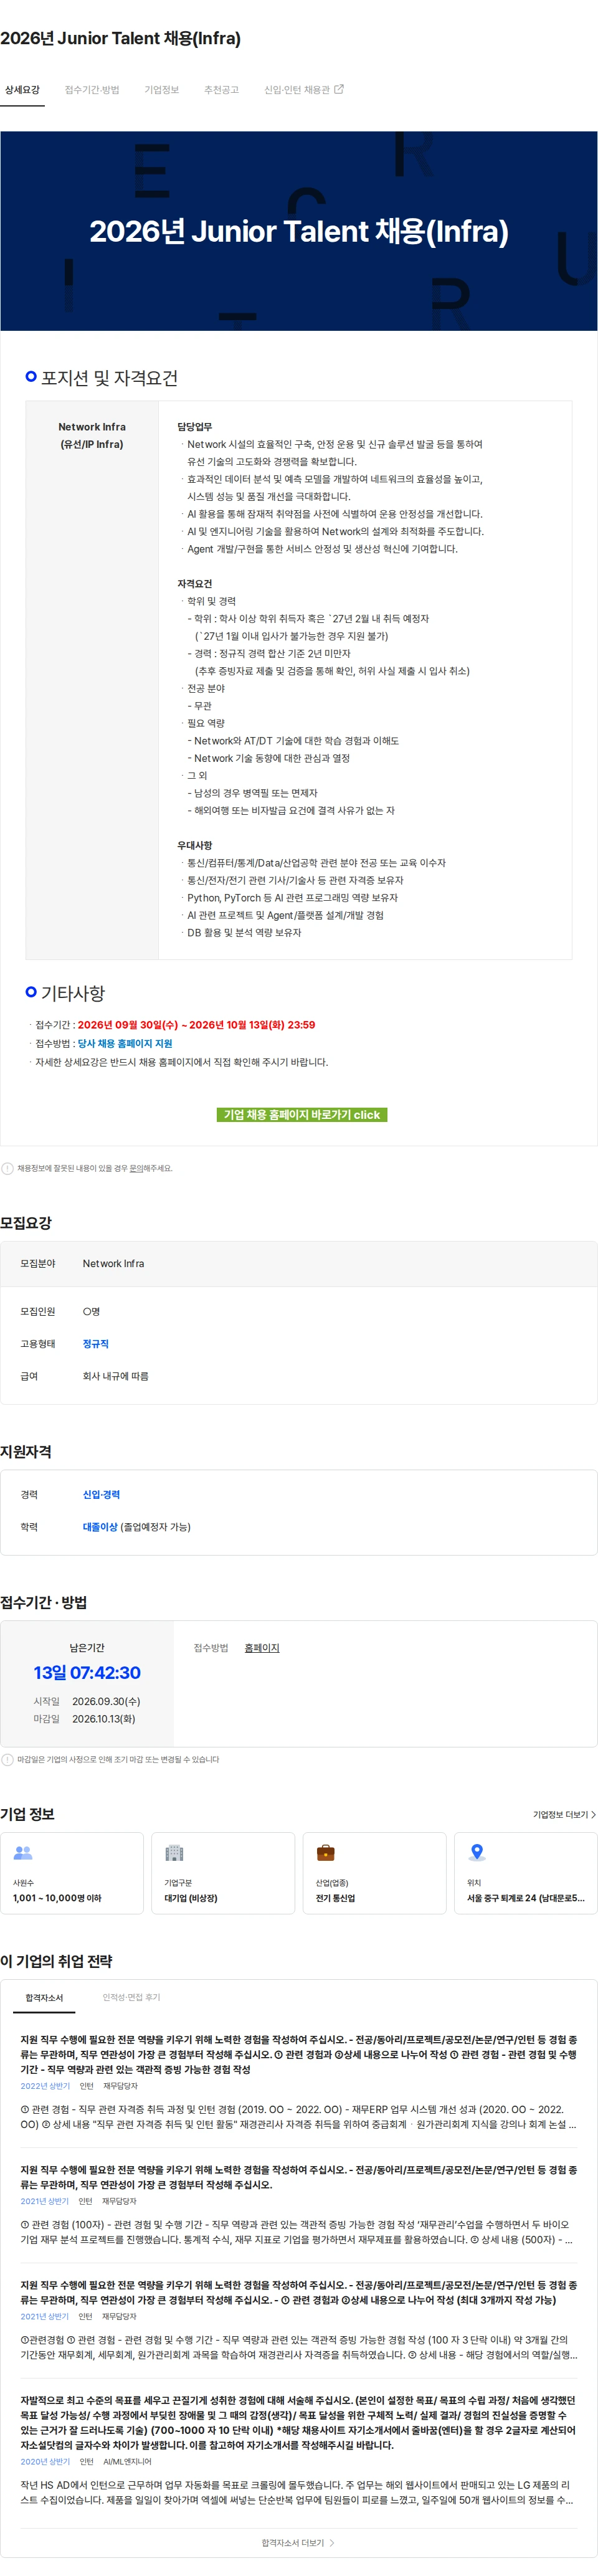Click the 정규직 employment type link
Viewport: 598px width, 2576px height.
pos(96,1343)
